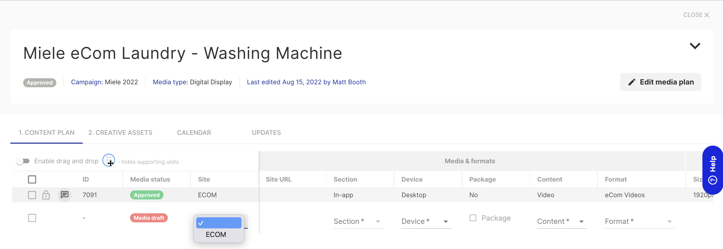This screenshot has height=249, width=723.
Task: Collapse the media plan header chevron
Action: pyautogui.click(x=695, y=46)
